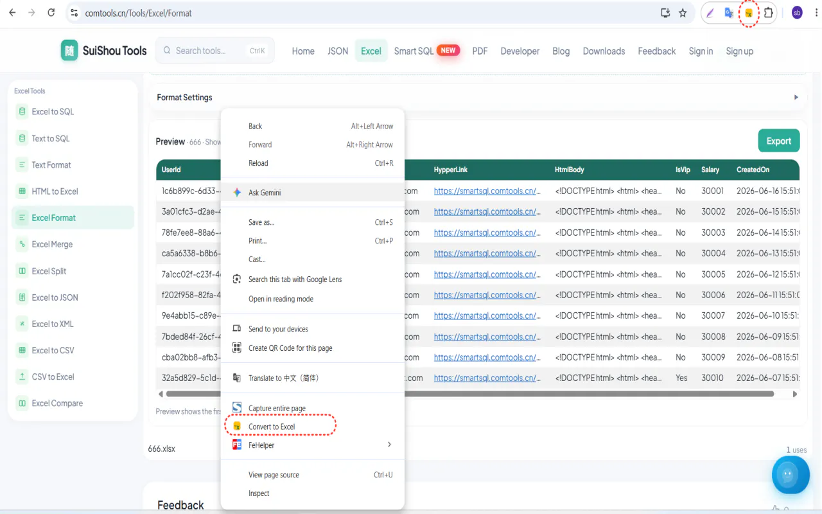Screen dimensions: 822x514
Task: Click the preview scrollbar right arrow
Action: coord(795,394)
